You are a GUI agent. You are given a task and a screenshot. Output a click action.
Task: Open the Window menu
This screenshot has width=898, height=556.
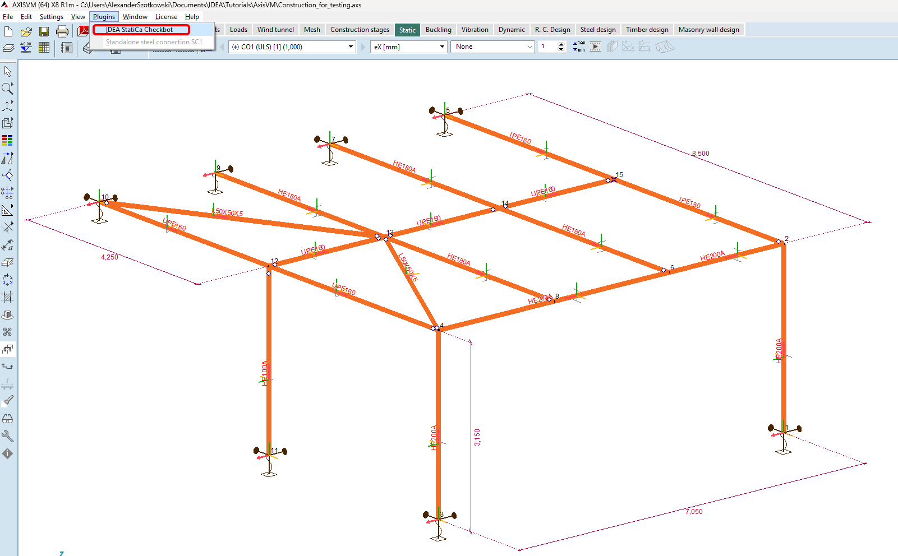[x=135, y=17]
